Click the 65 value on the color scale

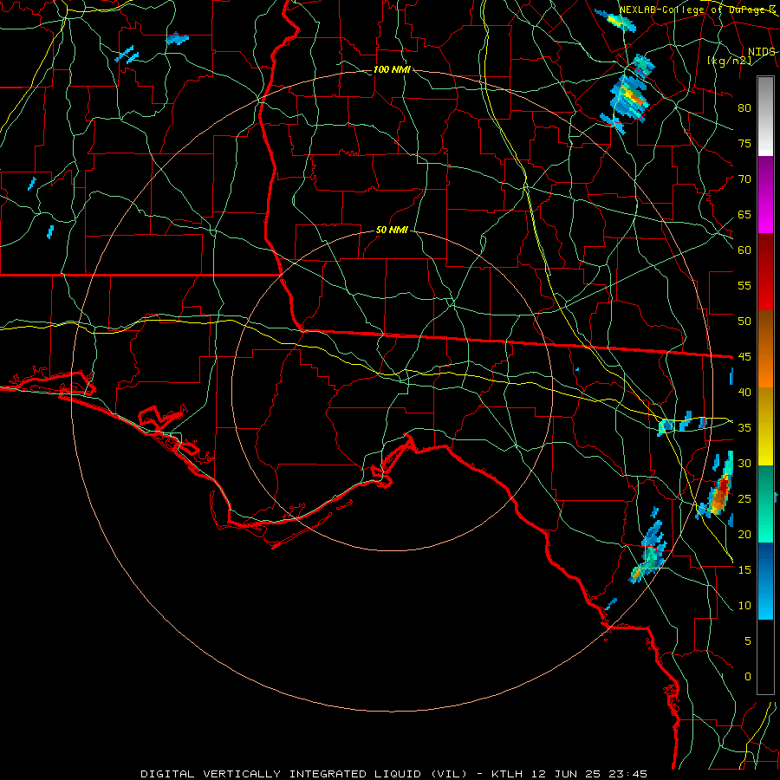pyautogui.click(x=744, y=214)
